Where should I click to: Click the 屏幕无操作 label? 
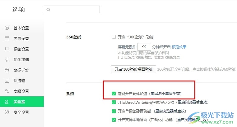click(x=127, y=47)
